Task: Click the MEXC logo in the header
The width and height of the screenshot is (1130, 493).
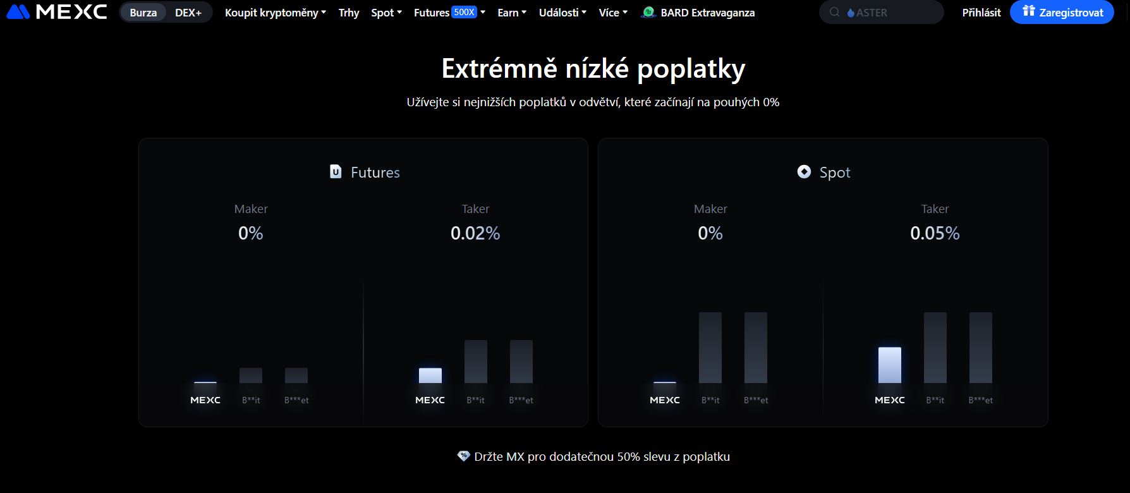Action: pos(56,12)
